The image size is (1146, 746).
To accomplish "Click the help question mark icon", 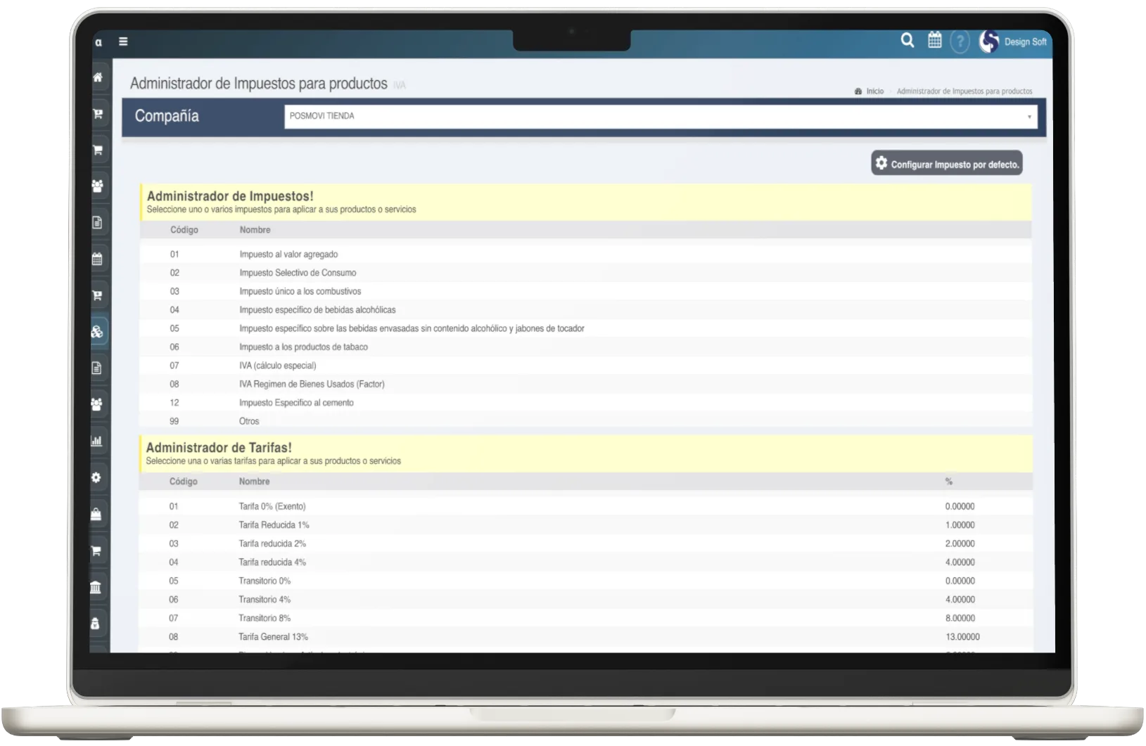I will (960, 41).
